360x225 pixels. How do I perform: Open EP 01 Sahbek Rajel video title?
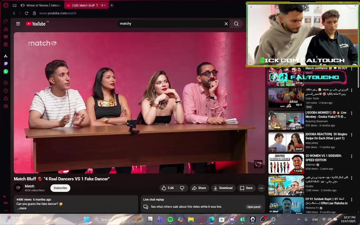[326, 201]
